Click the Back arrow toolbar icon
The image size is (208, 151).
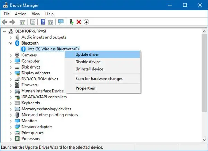pyautogui.click(x=5, y=22)
